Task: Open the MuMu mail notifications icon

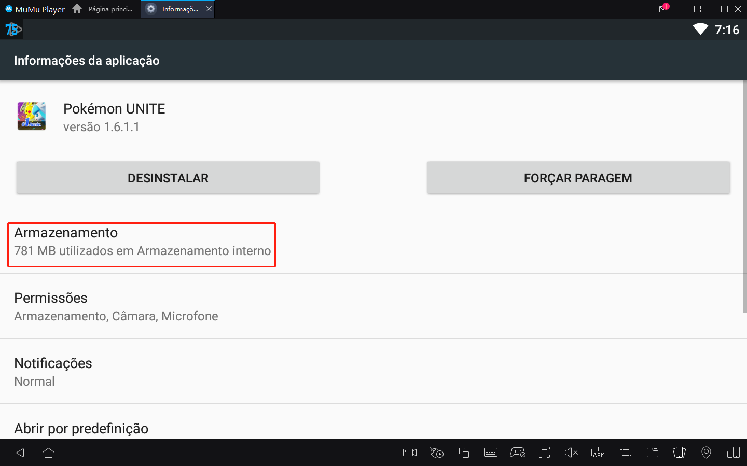Action: pos(663,9)
